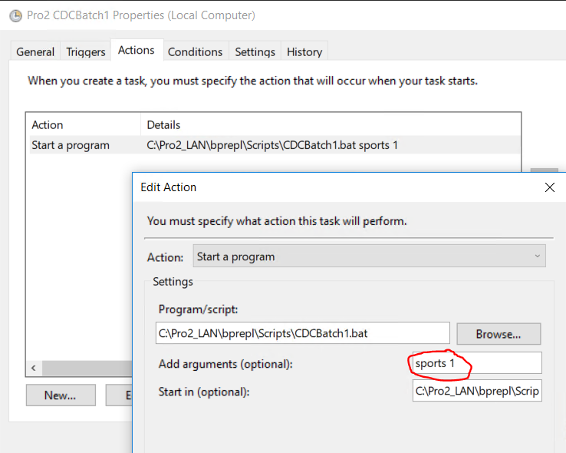View the History tab
The width and height of the screenshot is (566, 453).
pyautogui.click(x=304, y=51)
